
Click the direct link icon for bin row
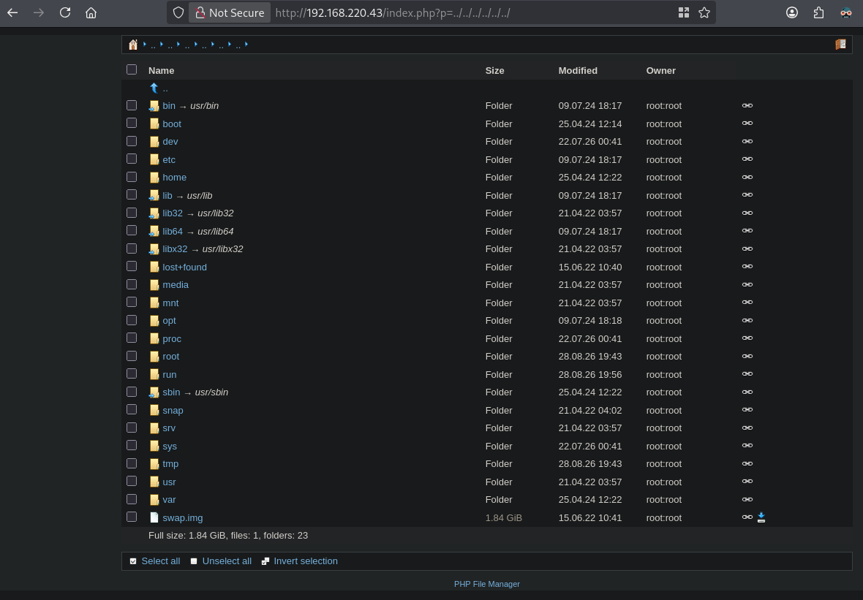pos(747,105)
